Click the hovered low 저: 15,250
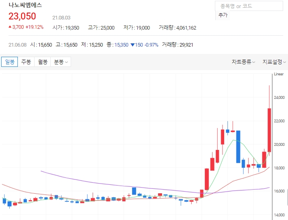 [x=92, y=45]
